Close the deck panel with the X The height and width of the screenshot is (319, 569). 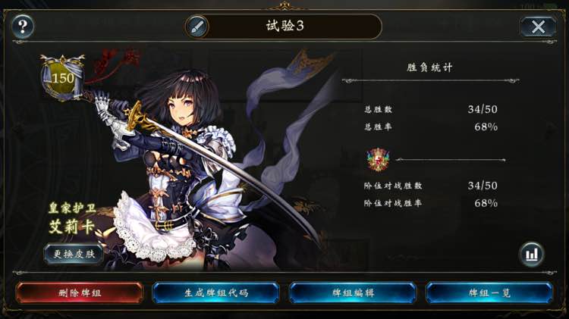pos(538,27)
